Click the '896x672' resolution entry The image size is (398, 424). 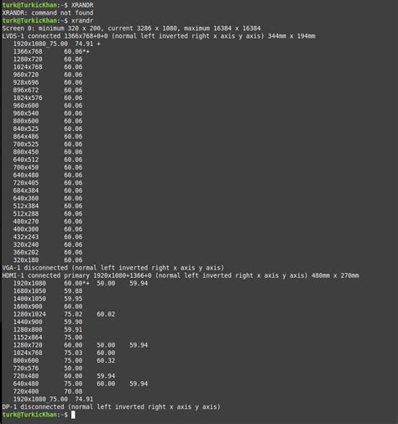[26, 90]
